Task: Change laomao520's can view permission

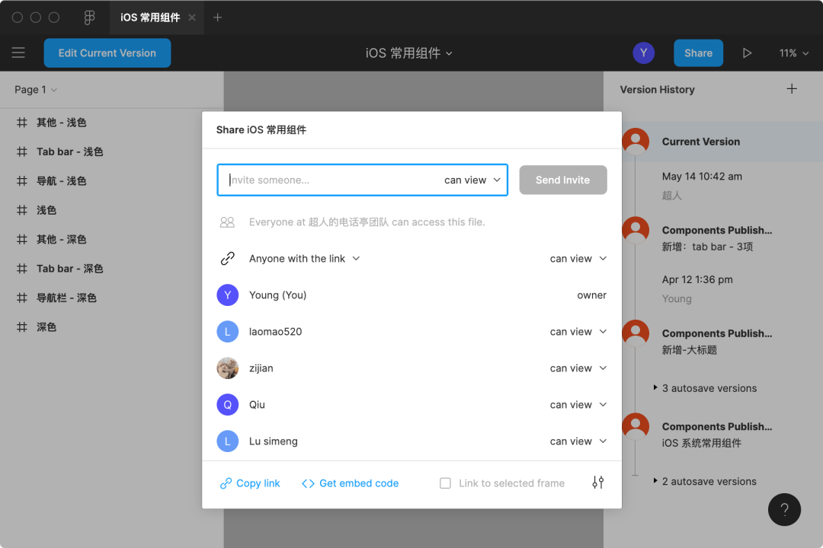Action: [578, 331]
